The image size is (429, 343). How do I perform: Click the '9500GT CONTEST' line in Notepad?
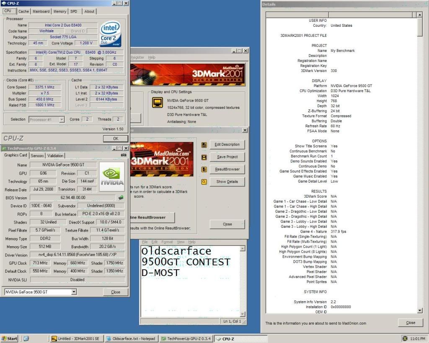point(186,262)
